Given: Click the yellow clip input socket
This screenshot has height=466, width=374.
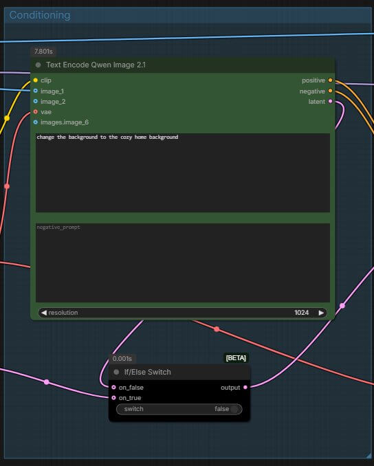Looking at the screenshot, I should (x=35, y=80).
